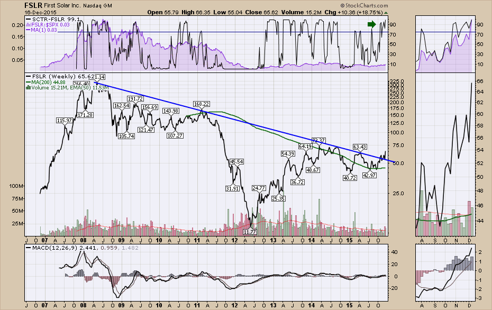The width and height of the screenshot is (492, 310).
Task: Click the 266.40 peak label
Action: tap(81, 84)
